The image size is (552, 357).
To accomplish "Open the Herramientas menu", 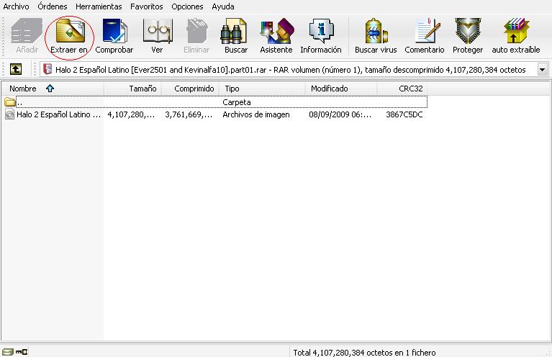I will click(99, 6).
